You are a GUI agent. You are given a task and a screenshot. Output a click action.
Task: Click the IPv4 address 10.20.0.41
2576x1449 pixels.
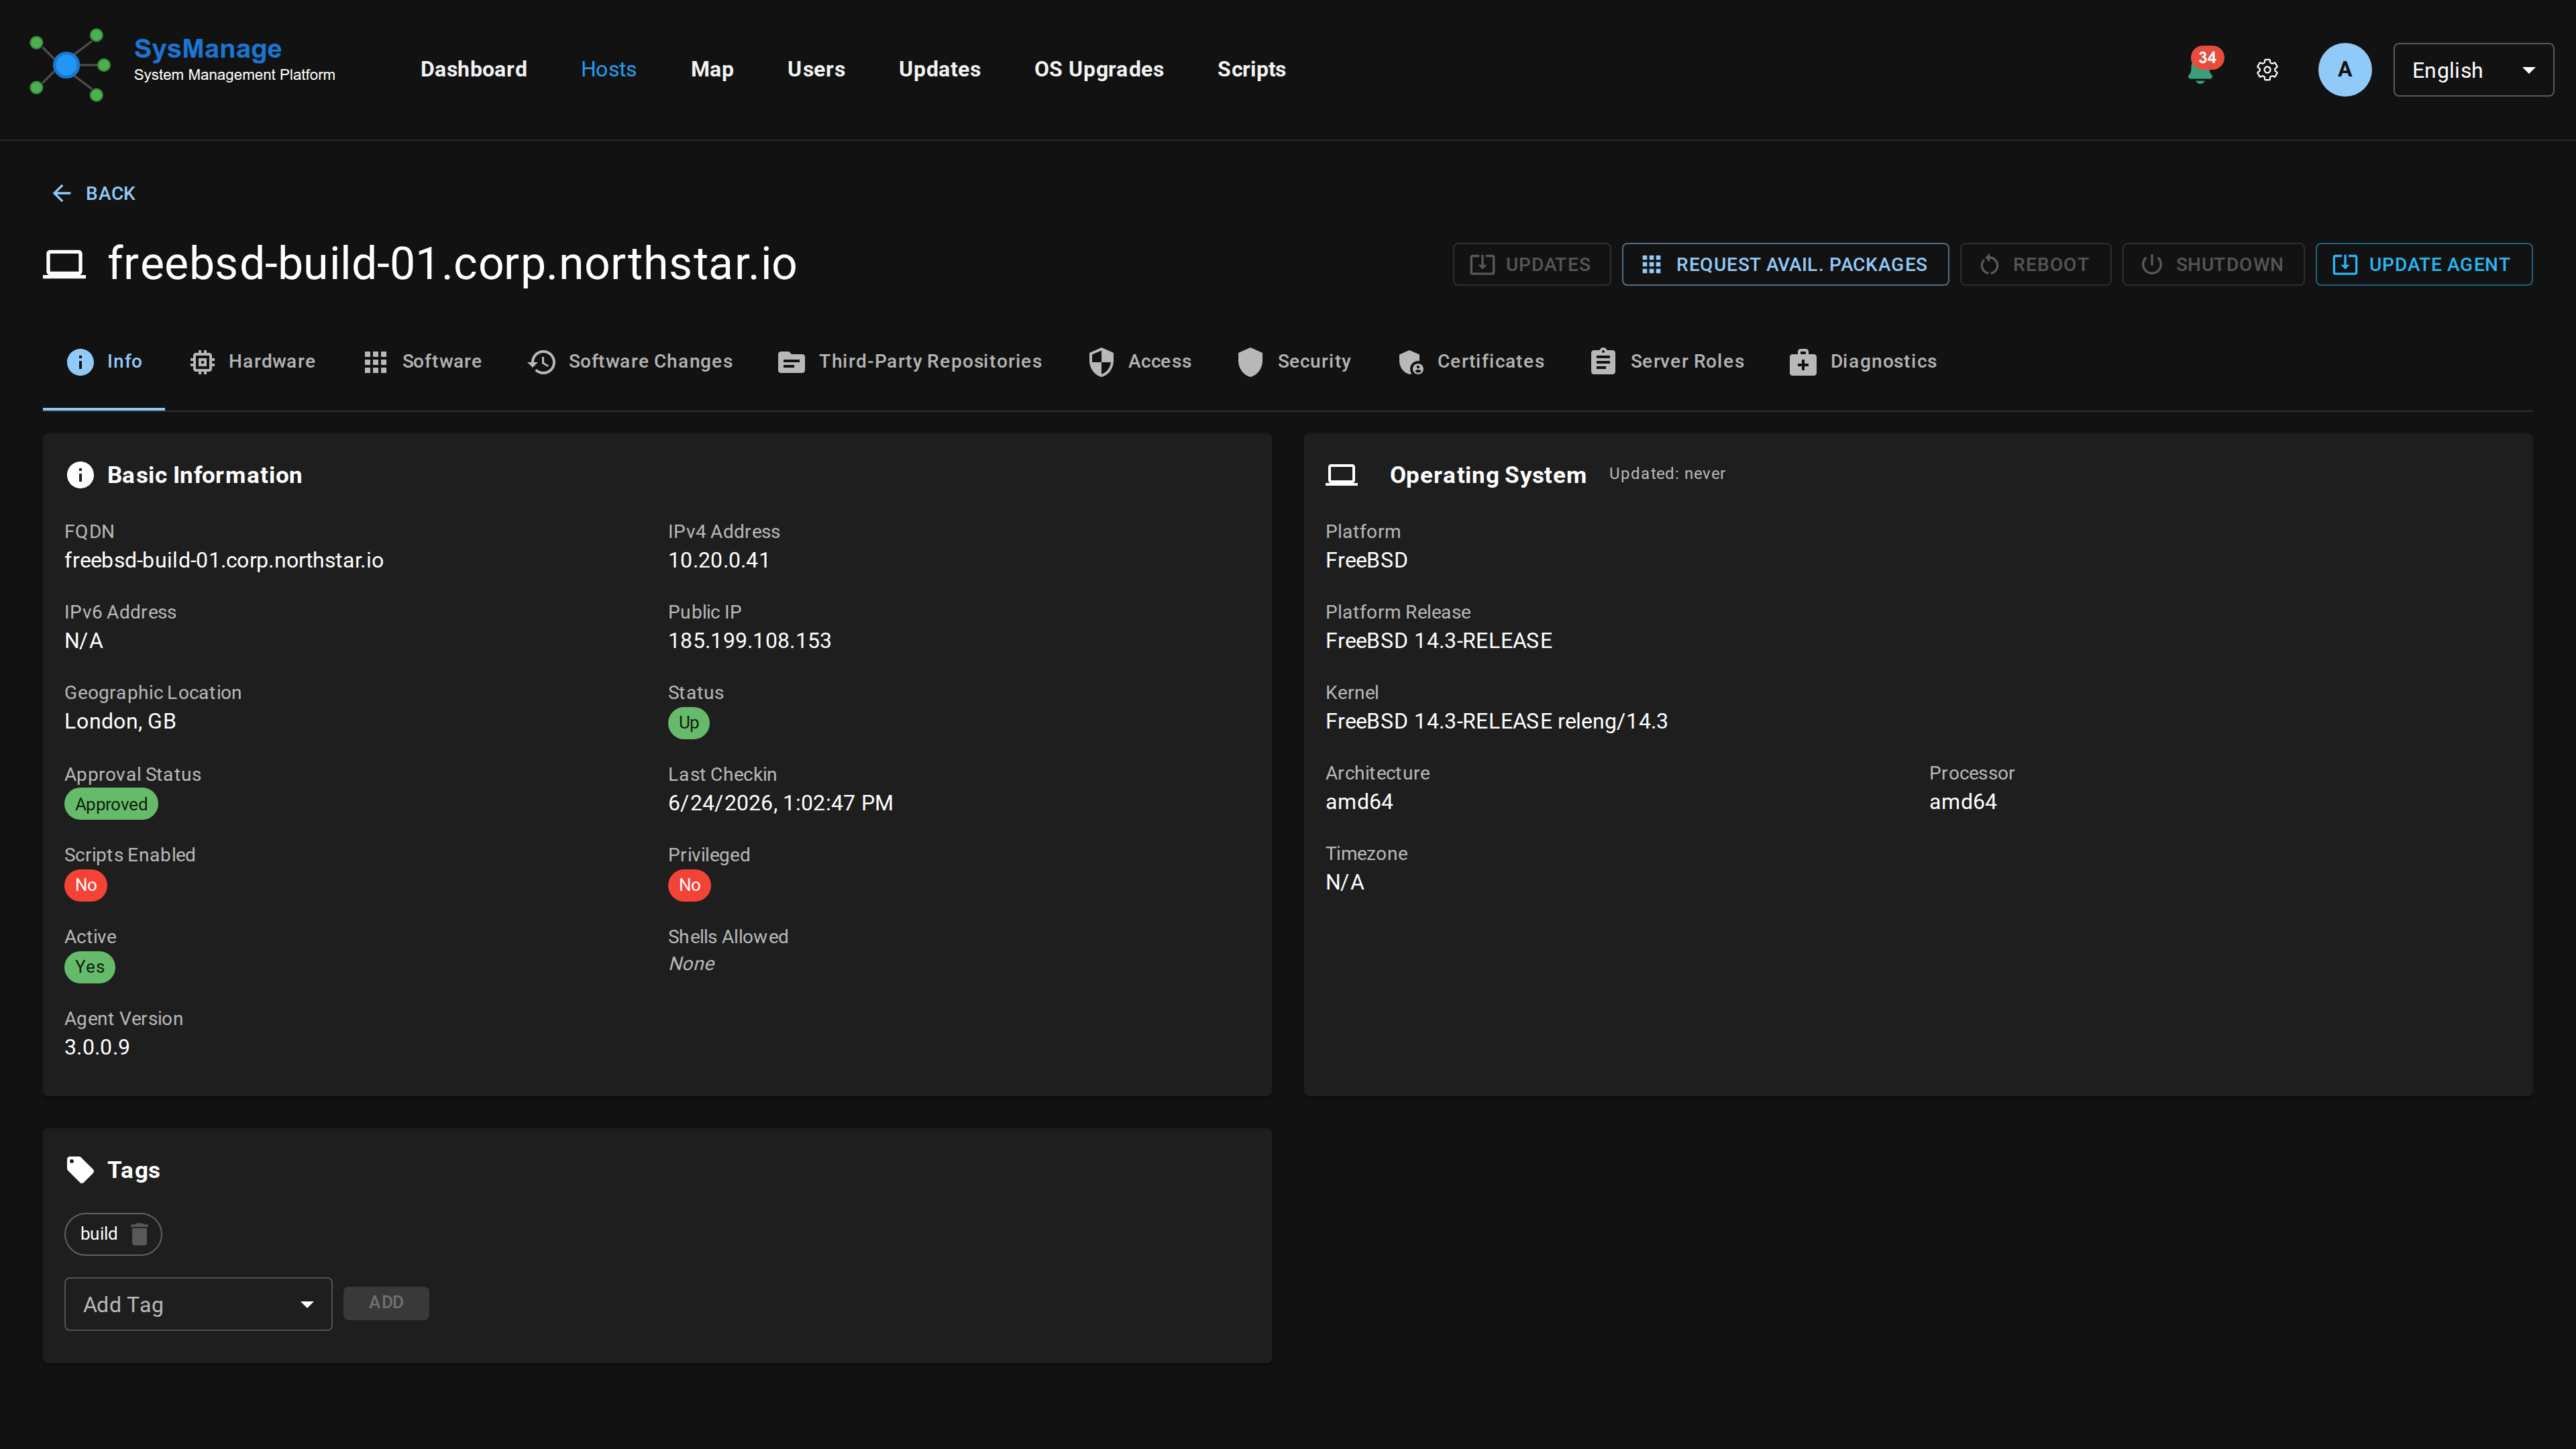click(x=719, y=560)
